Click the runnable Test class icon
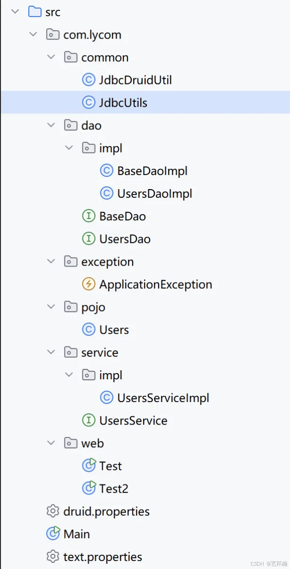 pos(89,466)
